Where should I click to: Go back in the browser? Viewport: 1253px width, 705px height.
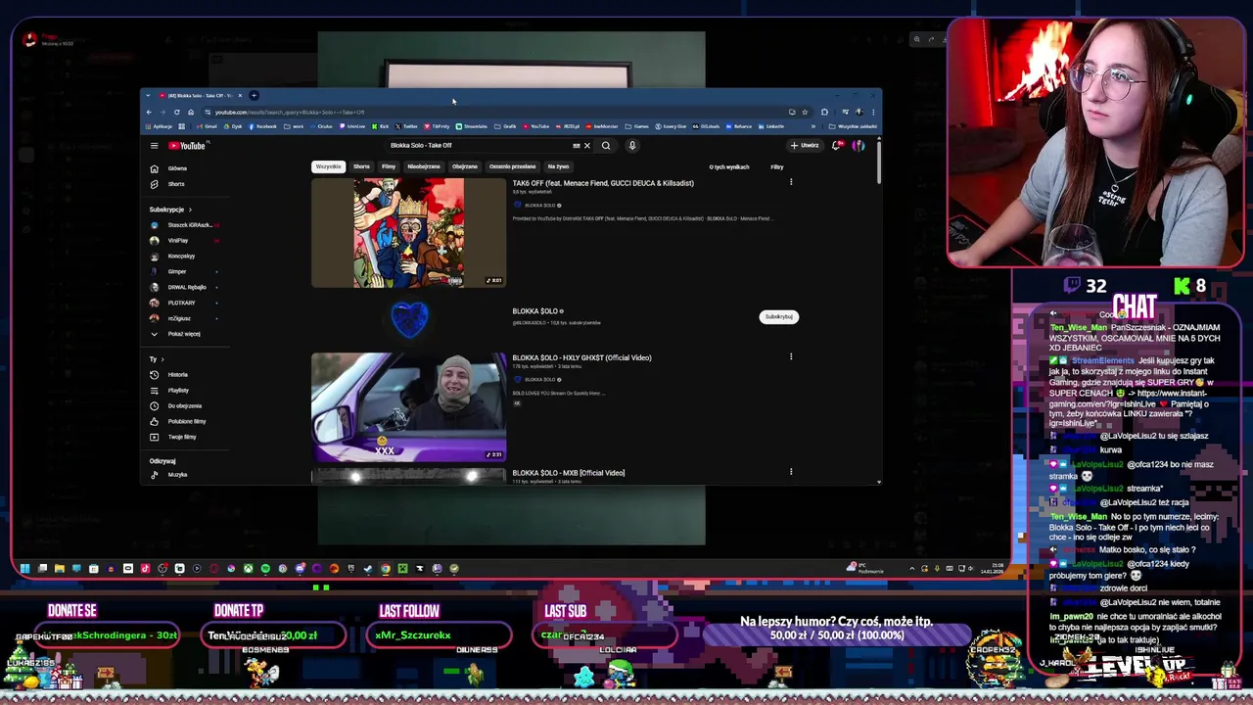point(149,112)
